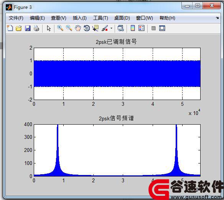Screen dimensions: 224x200
Task: Select the Pan hand tool
Action: tap(78, 28)
